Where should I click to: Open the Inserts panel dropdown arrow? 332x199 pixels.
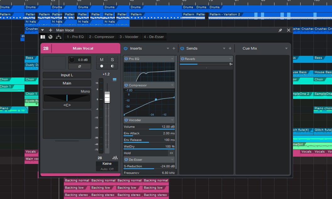tap(168, 48)
